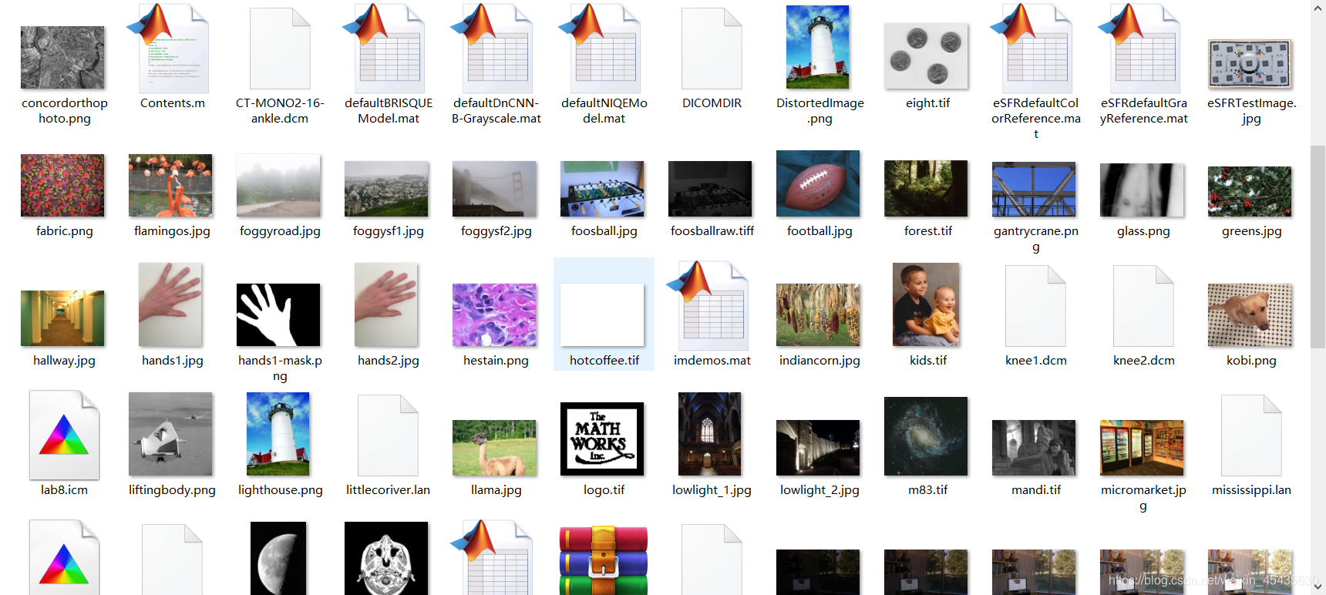Click the hands2.jpg thumbnail

pos(386,304)
